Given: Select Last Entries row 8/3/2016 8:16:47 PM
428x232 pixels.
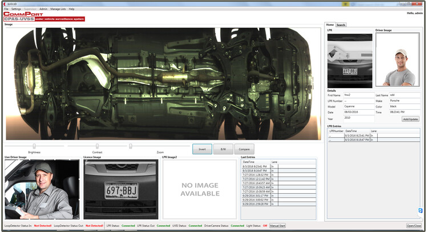Looking at the screenshot, I should coord(278,170).
